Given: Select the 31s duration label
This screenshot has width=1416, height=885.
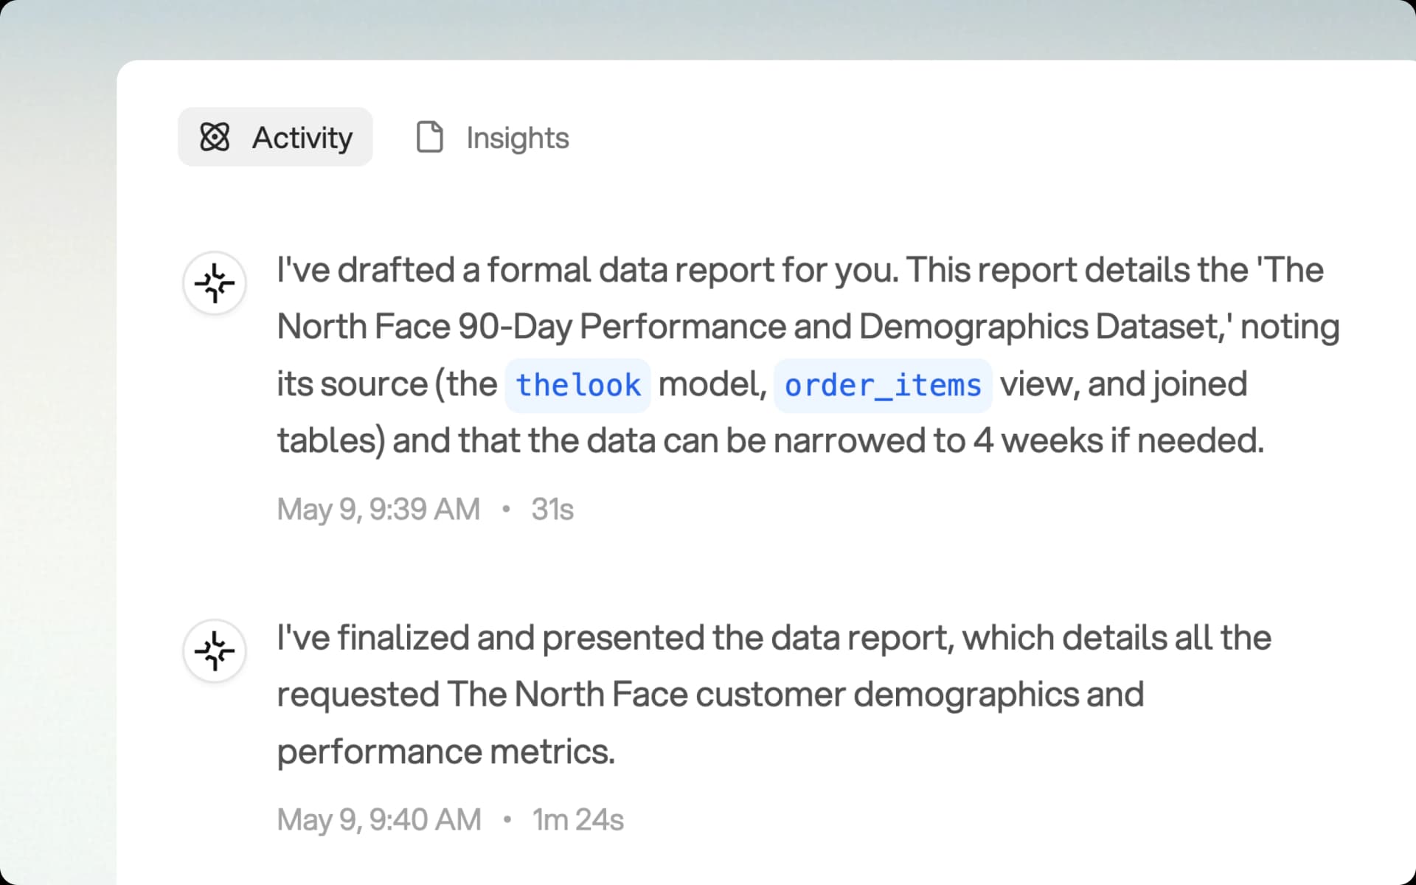Looking at the screenshot, I should 552,509.
